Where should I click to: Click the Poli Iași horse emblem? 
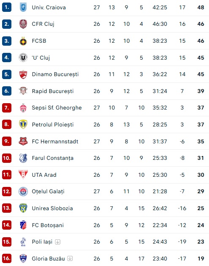(x=23, y=242)
